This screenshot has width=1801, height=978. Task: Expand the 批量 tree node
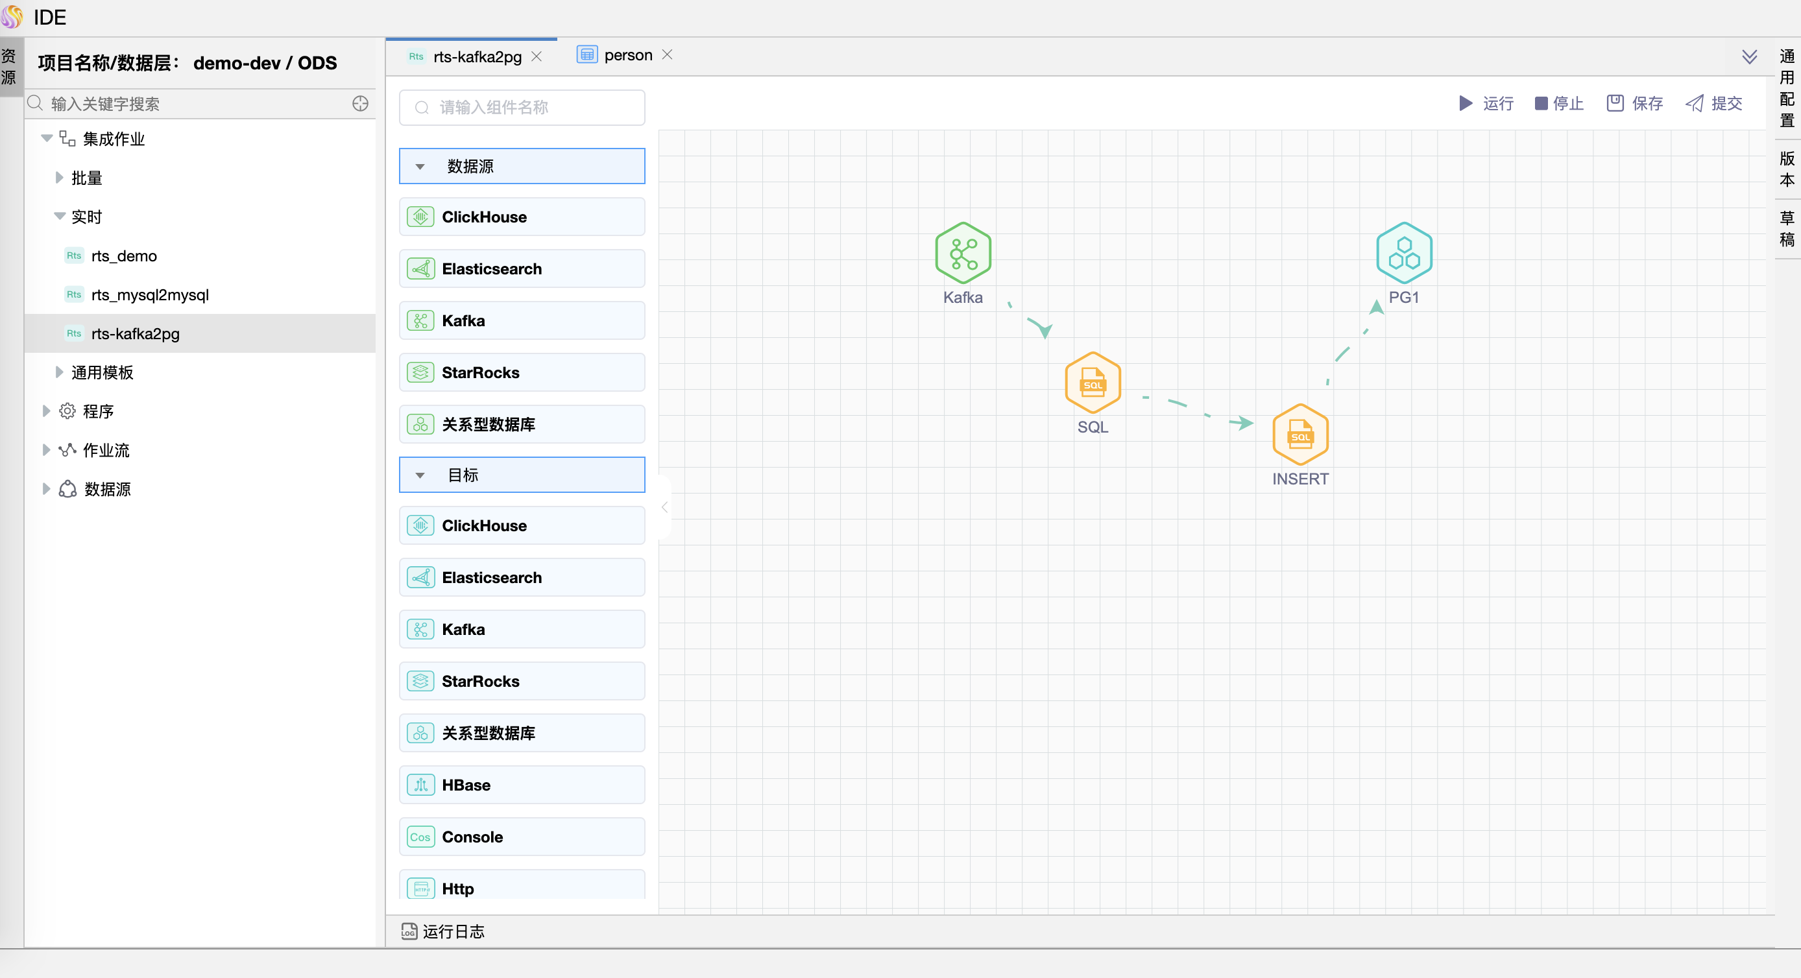[x=60, y=178]
